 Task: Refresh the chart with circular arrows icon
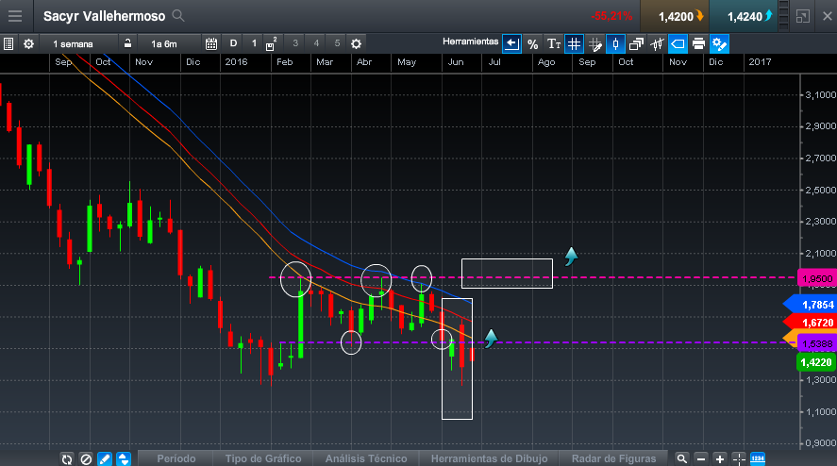pos(67,459)
